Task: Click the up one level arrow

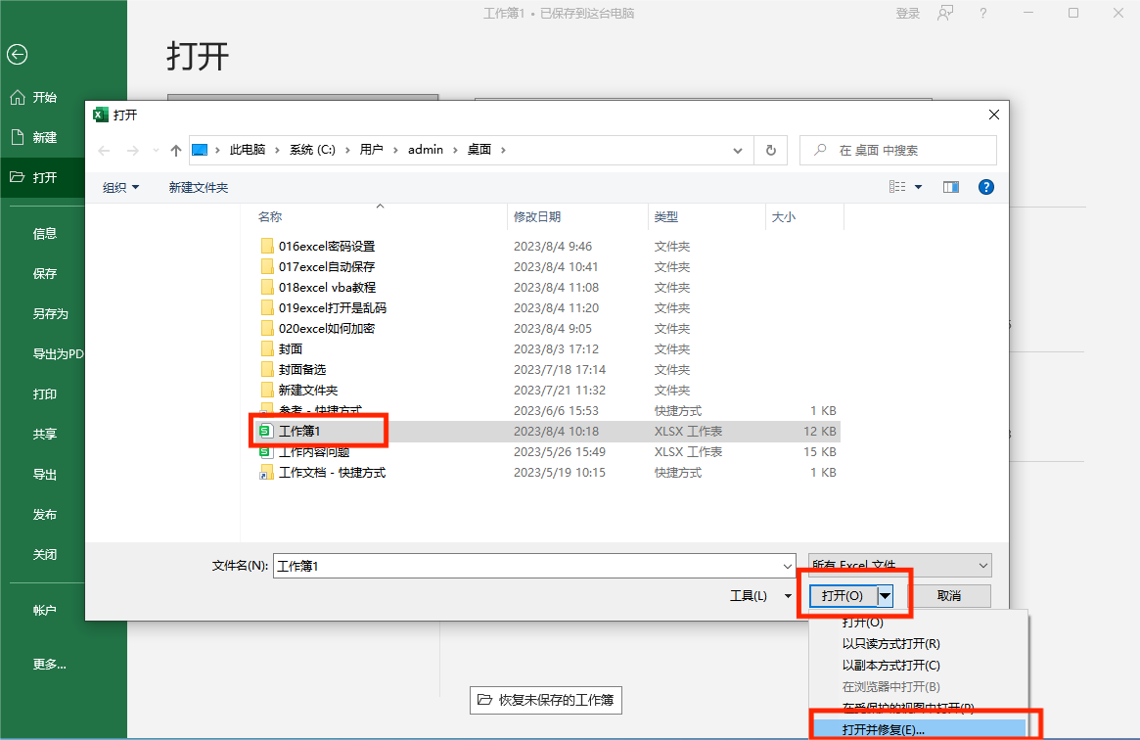Action: click(x=175, y=150)
